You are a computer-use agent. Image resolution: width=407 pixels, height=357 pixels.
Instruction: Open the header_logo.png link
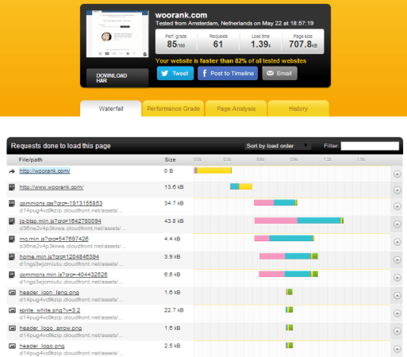42,346
